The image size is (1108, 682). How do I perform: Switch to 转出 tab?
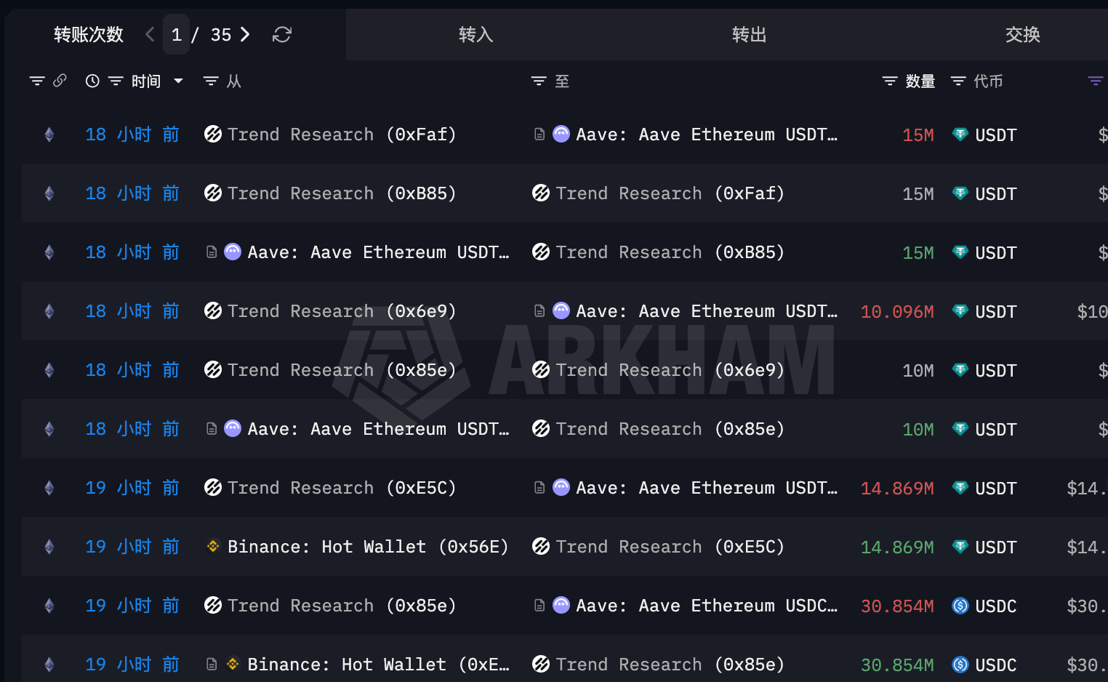coord(749,34)
